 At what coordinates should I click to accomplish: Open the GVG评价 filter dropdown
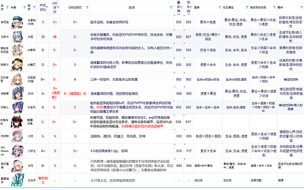[87, 7]
